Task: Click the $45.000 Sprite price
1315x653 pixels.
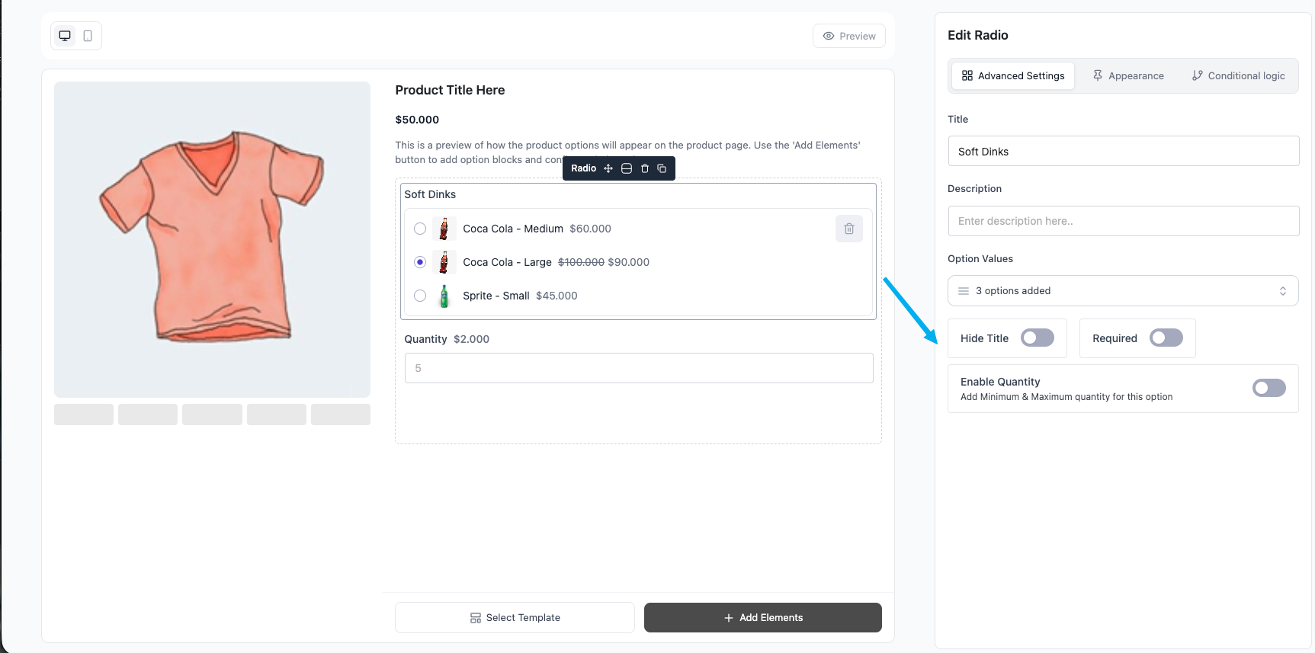Action: tap(556, 296)
